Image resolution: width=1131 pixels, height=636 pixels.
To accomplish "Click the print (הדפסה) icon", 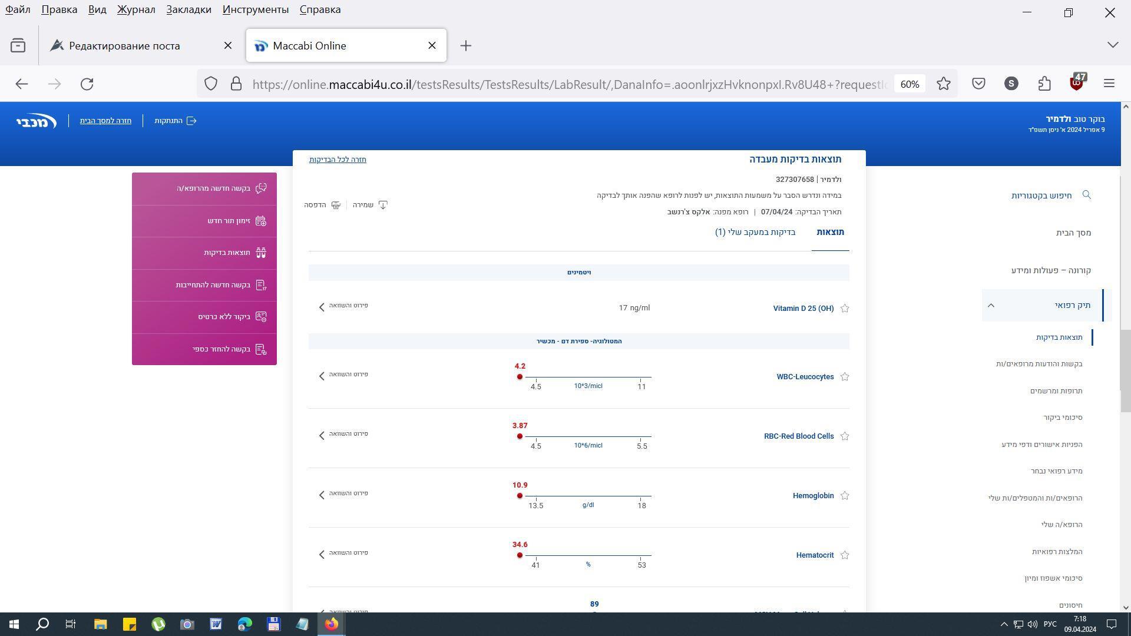I will click(336, 205).
